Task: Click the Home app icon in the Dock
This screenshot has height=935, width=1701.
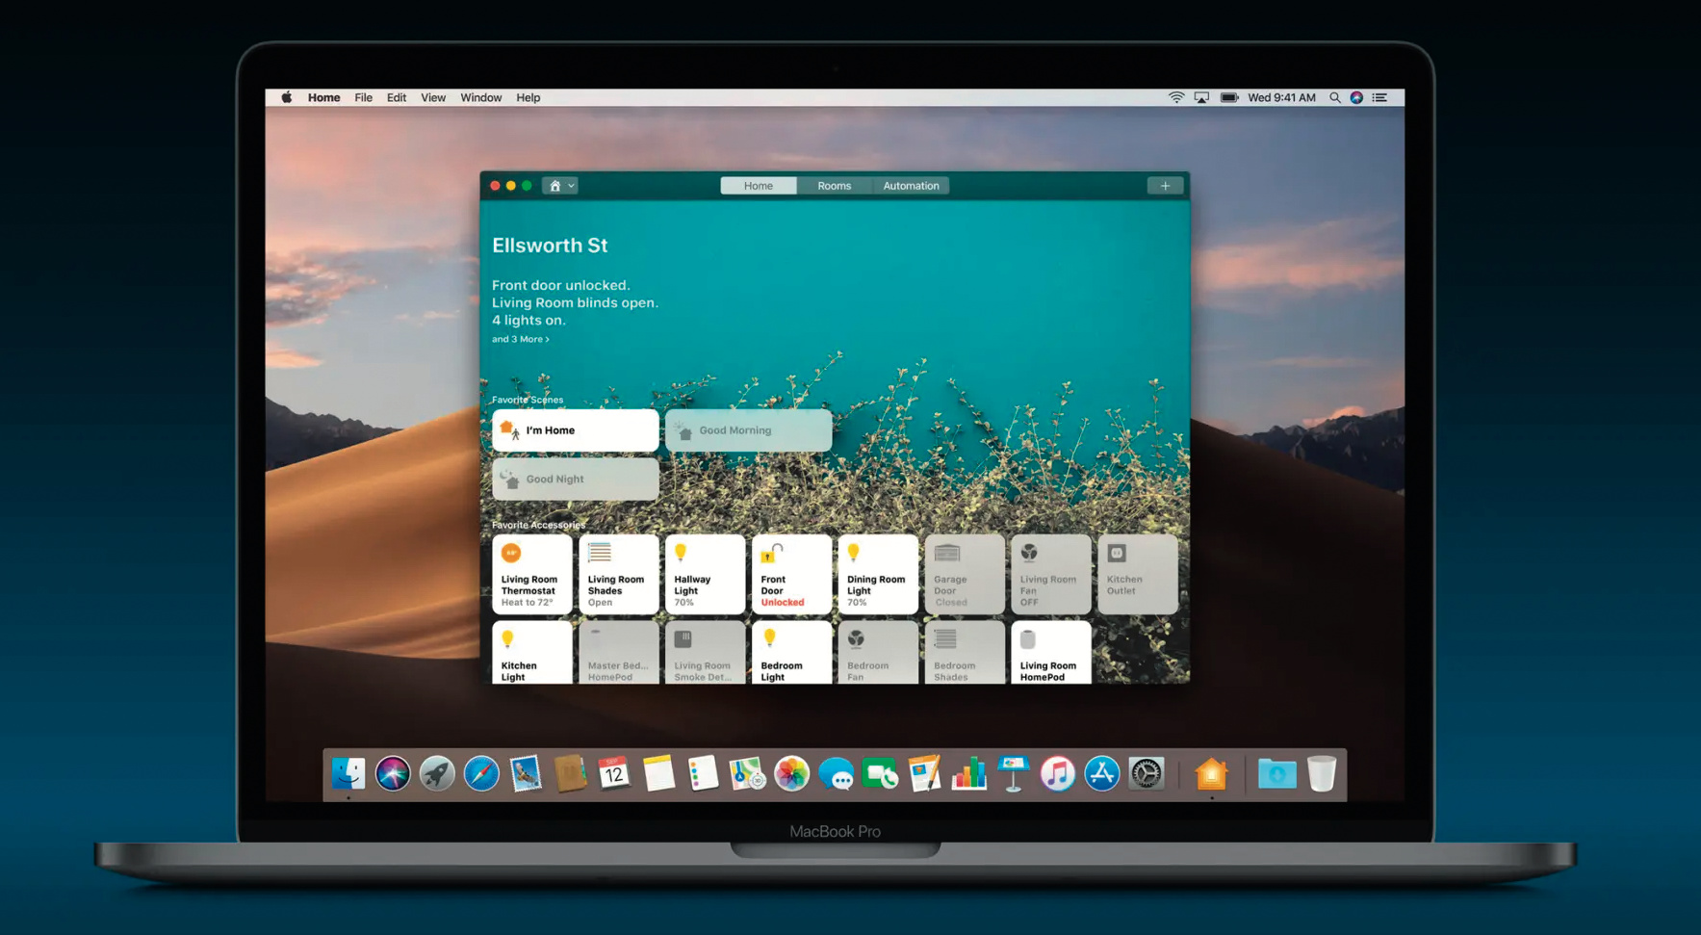Action: click(1211, 774)
